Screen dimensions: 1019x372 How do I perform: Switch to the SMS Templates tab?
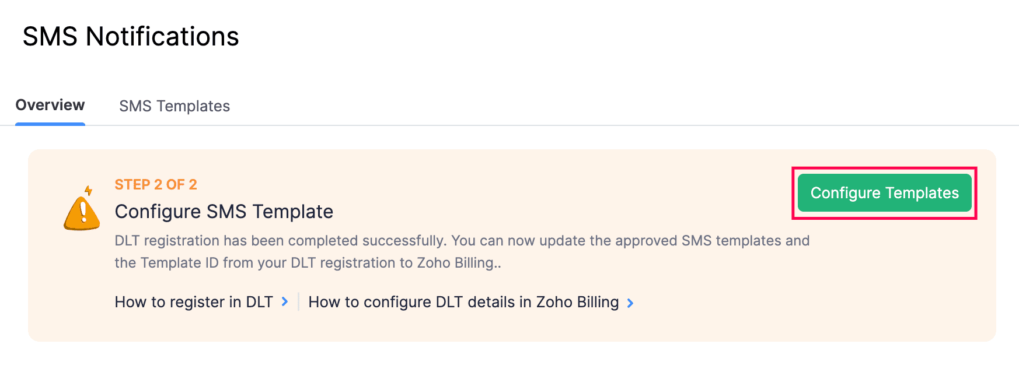point(174,106)
